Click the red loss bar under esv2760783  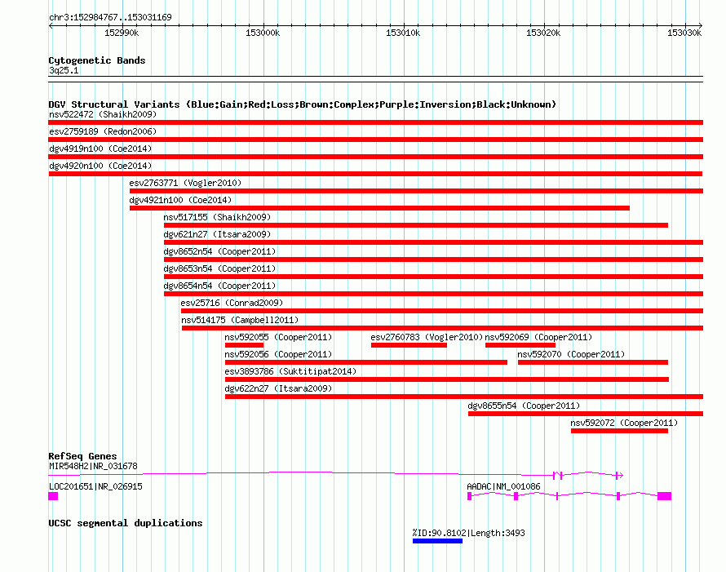409,345
